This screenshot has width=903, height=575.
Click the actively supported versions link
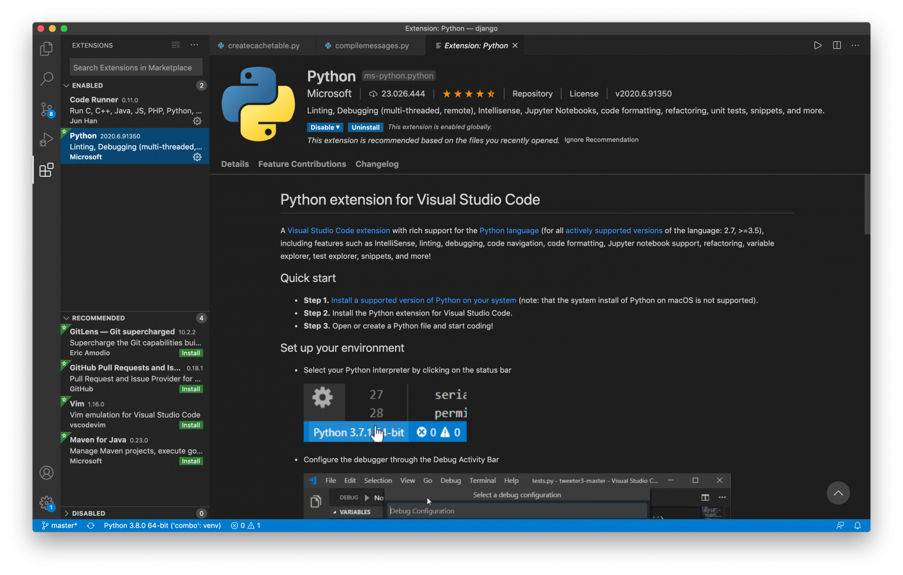tap(614, 230)
